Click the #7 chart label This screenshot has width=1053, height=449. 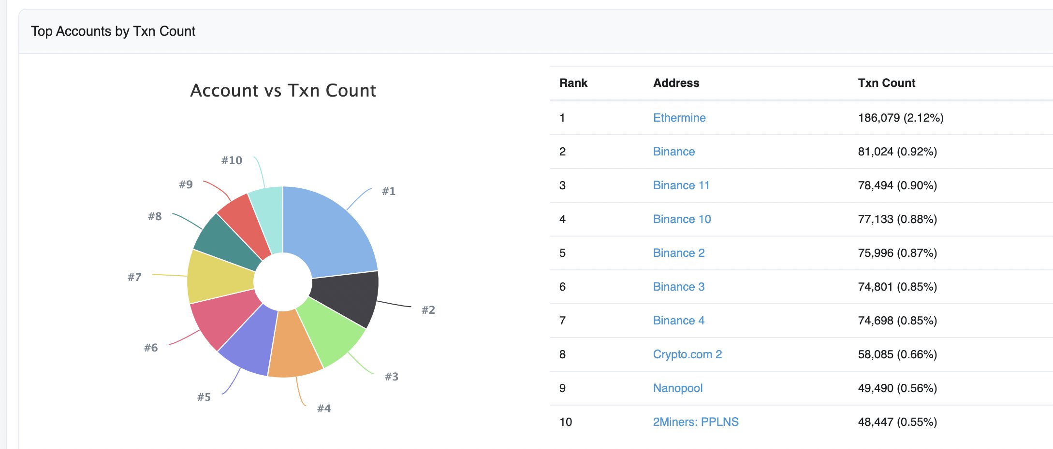click(134, 277)
